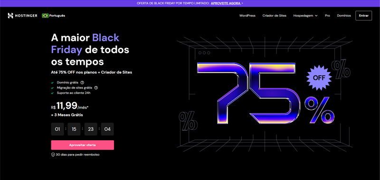
Task: Click checkmark beside Domínio grátis
Action: point(52,82)
